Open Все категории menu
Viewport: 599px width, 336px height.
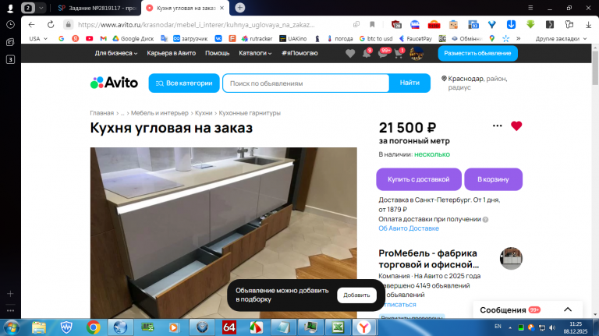[184, 83]
